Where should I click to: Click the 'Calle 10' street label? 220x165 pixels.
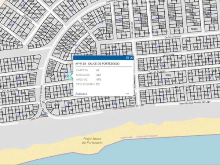34,119
